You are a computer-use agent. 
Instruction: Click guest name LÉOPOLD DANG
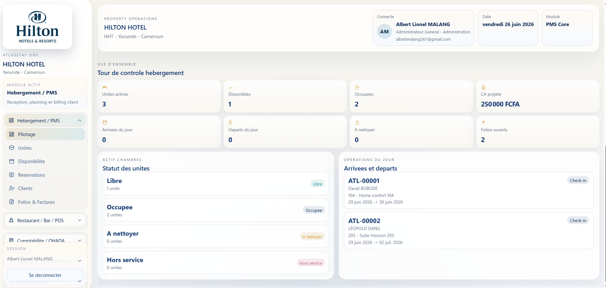364,228
